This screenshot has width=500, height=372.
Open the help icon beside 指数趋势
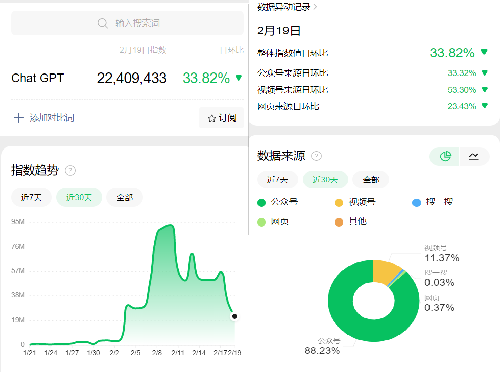pyautogui.click(x=70, y=171)
